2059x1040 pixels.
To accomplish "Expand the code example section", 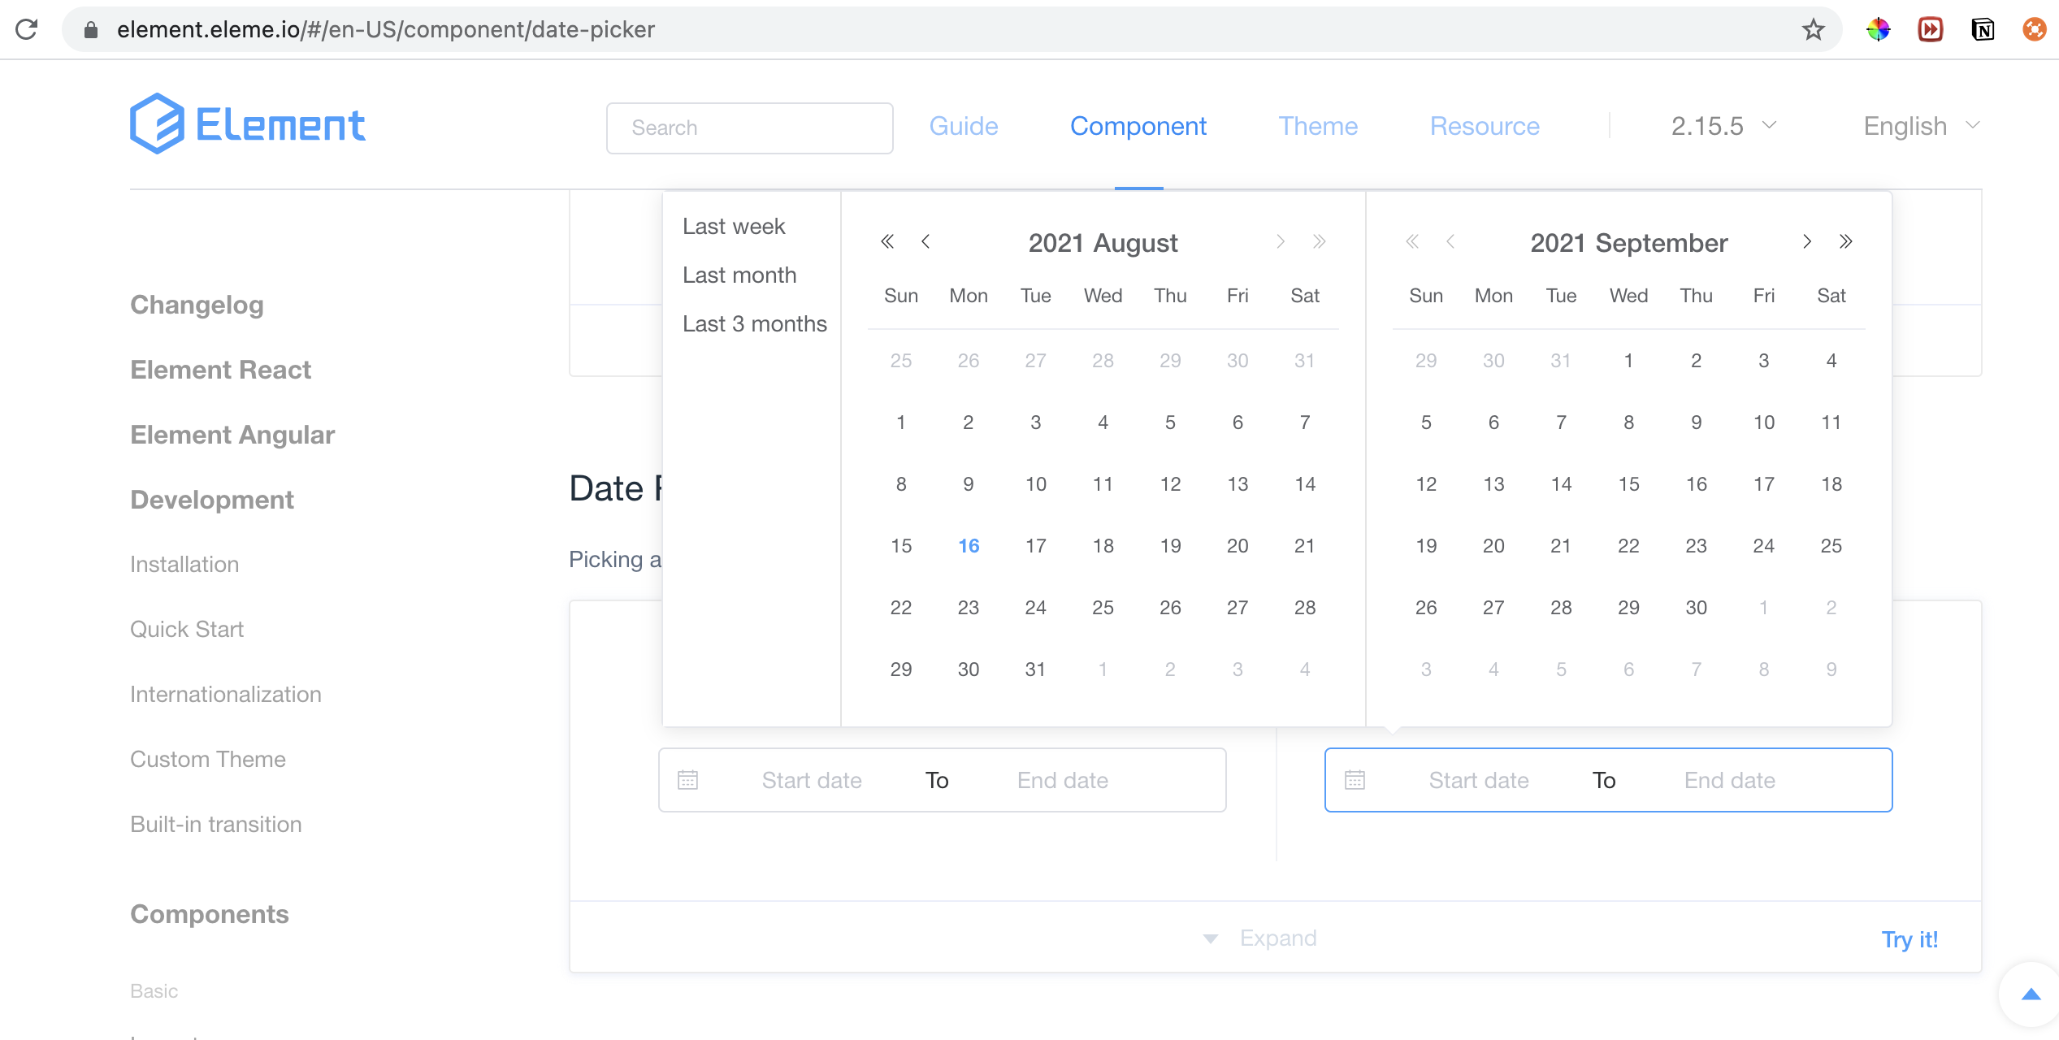I will (x=1259, y=937).
